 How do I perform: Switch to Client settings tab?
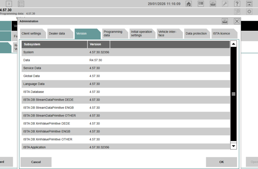pos(33,33)
